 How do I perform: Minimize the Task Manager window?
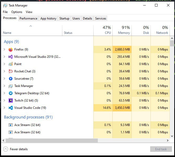[144, 5]
